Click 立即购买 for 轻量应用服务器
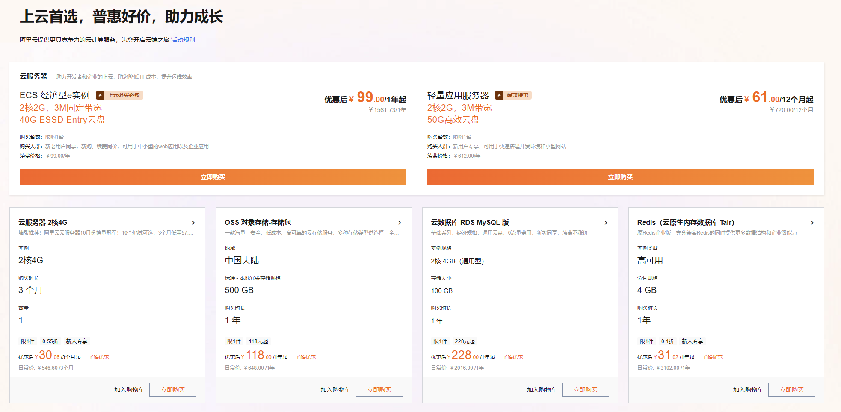The height and width of the screenshot is (412, 841). pos(620,177)
